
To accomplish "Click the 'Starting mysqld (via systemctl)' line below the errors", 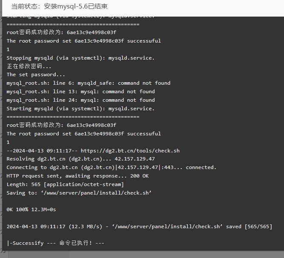I will pos(80,109).
